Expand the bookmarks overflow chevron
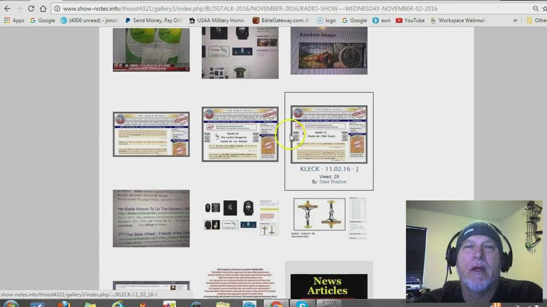The image size is (547, 307). 515,20
